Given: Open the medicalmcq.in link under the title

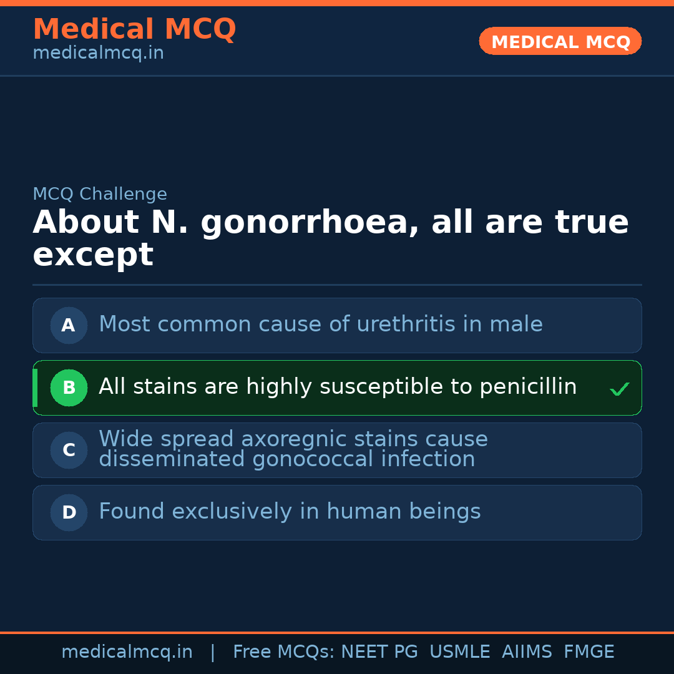Looking at the screenshot, I should tap(98, 54).
